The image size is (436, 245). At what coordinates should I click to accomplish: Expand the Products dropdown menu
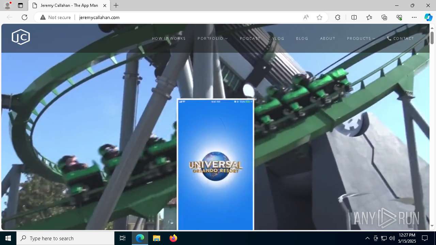(361, 38)
